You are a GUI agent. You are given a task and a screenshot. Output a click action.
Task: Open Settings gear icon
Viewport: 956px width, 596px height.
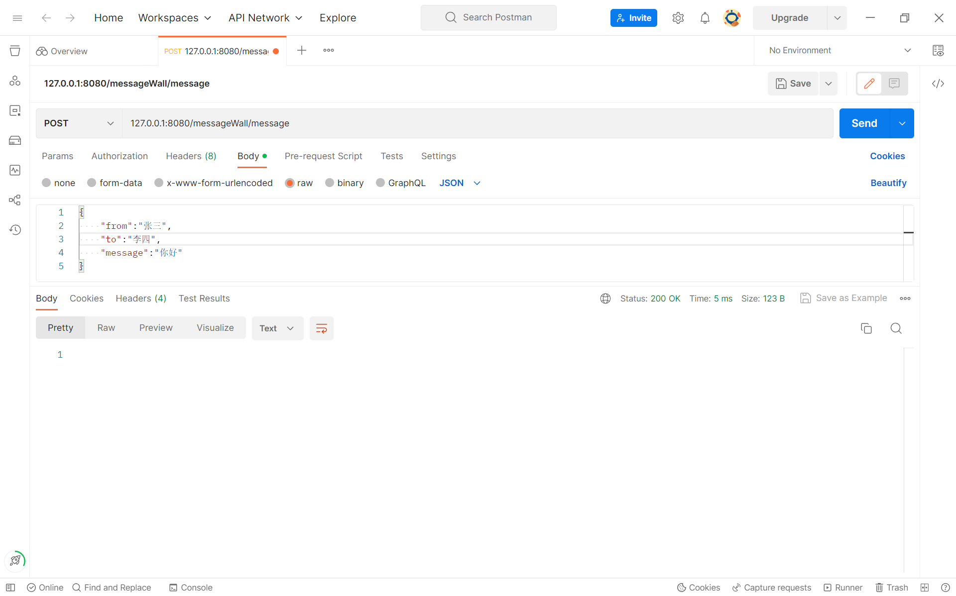[678, 18]
